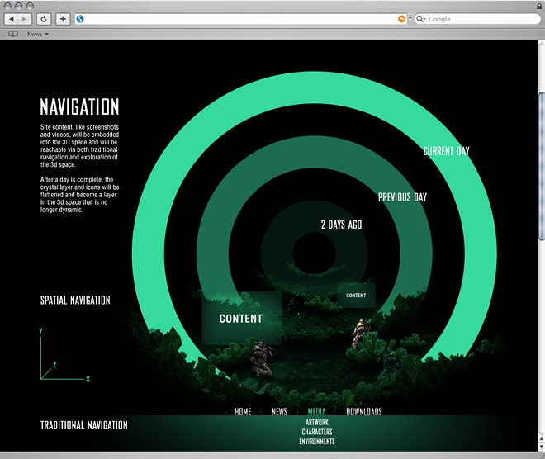This screenshot has height=459, width=545.
Task: Reload the page with the refresh button
Action: click(44, 18)
